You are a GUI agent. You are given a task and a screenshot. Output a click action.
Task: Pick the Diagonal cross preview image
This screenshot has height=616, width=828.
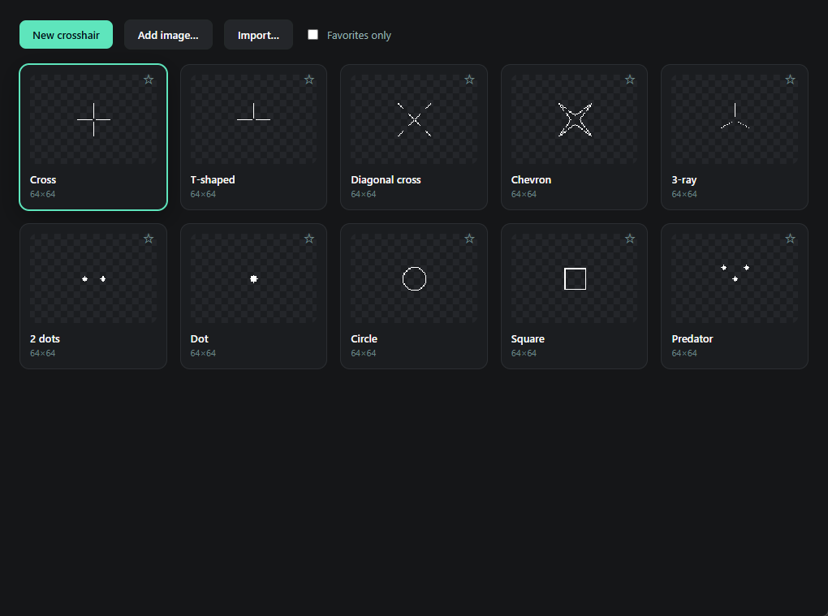click(x=414, y=119)
